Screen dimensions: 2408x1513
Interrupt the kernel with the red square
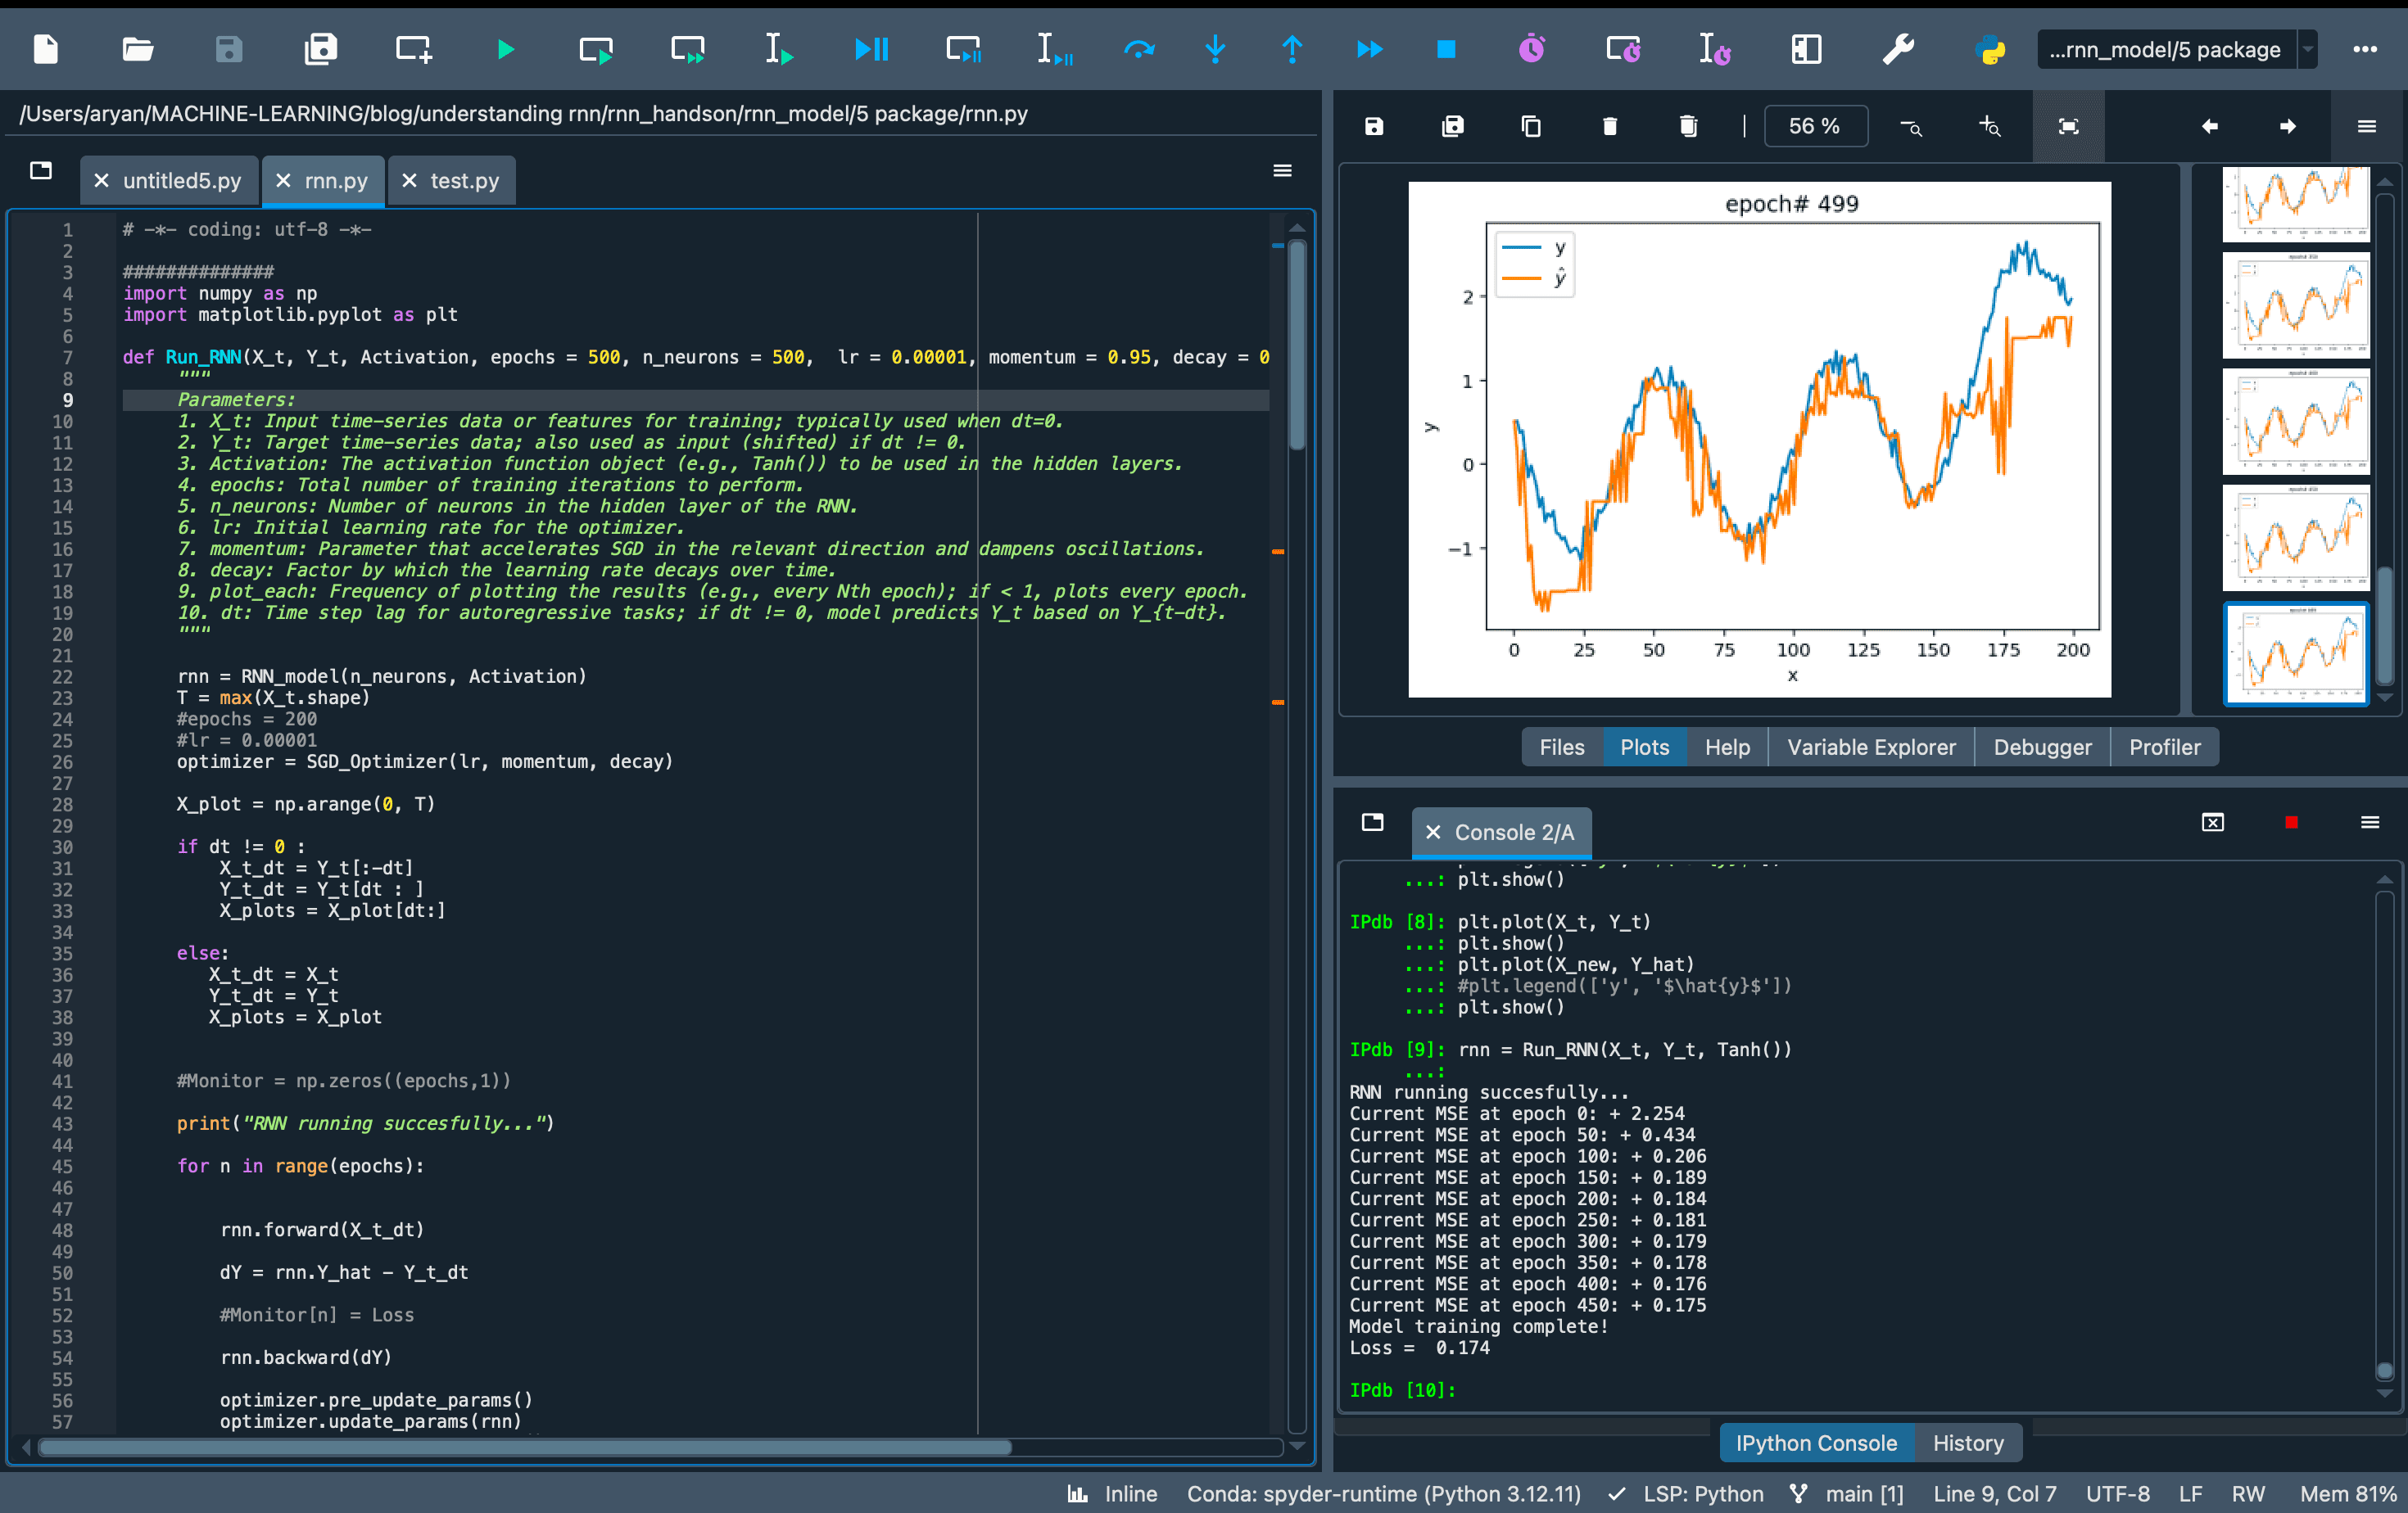click(2291, 823)
